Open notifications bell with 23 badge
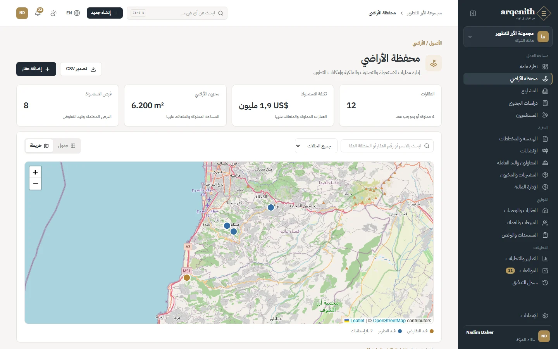This screenshot has height=349, width=558. 38,13
